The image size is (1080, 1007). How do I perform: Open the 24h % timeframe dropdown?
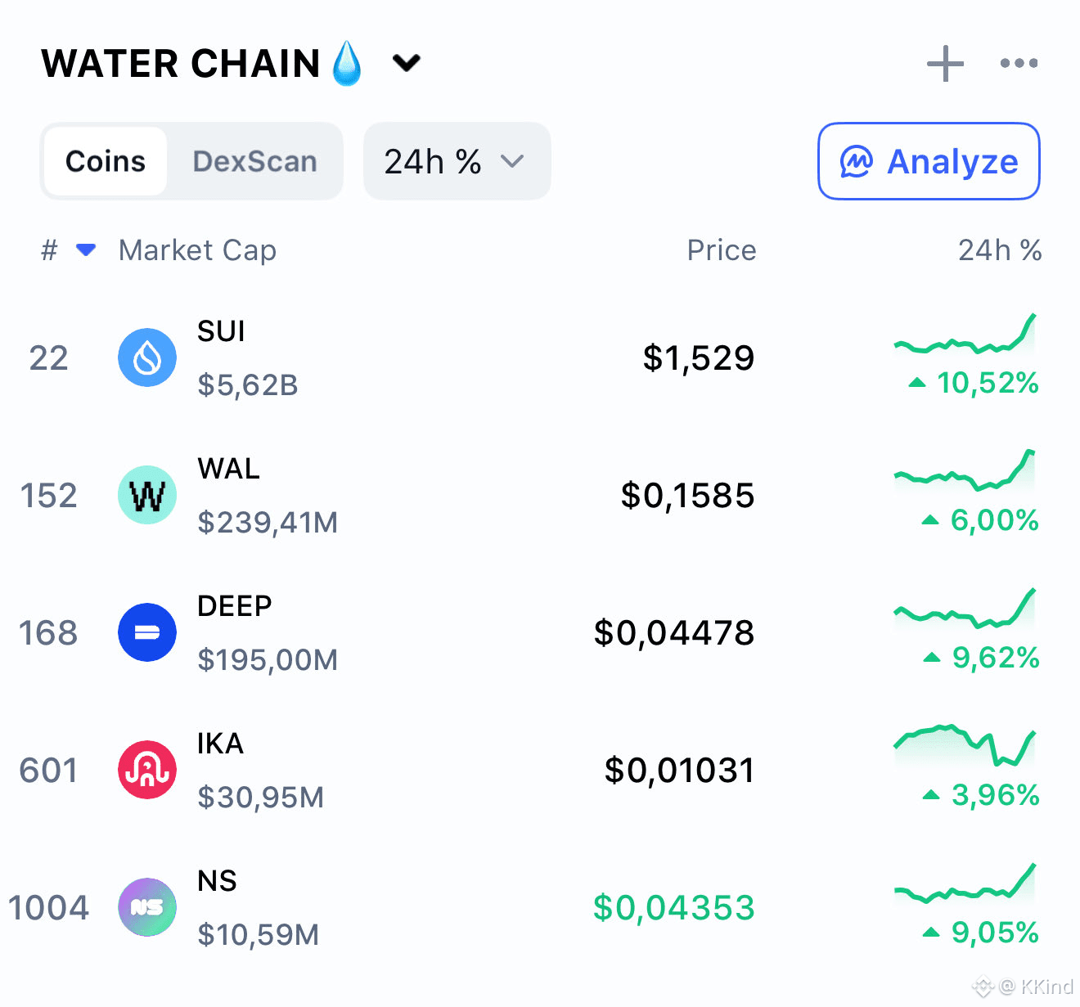click(x=457, y=161)
